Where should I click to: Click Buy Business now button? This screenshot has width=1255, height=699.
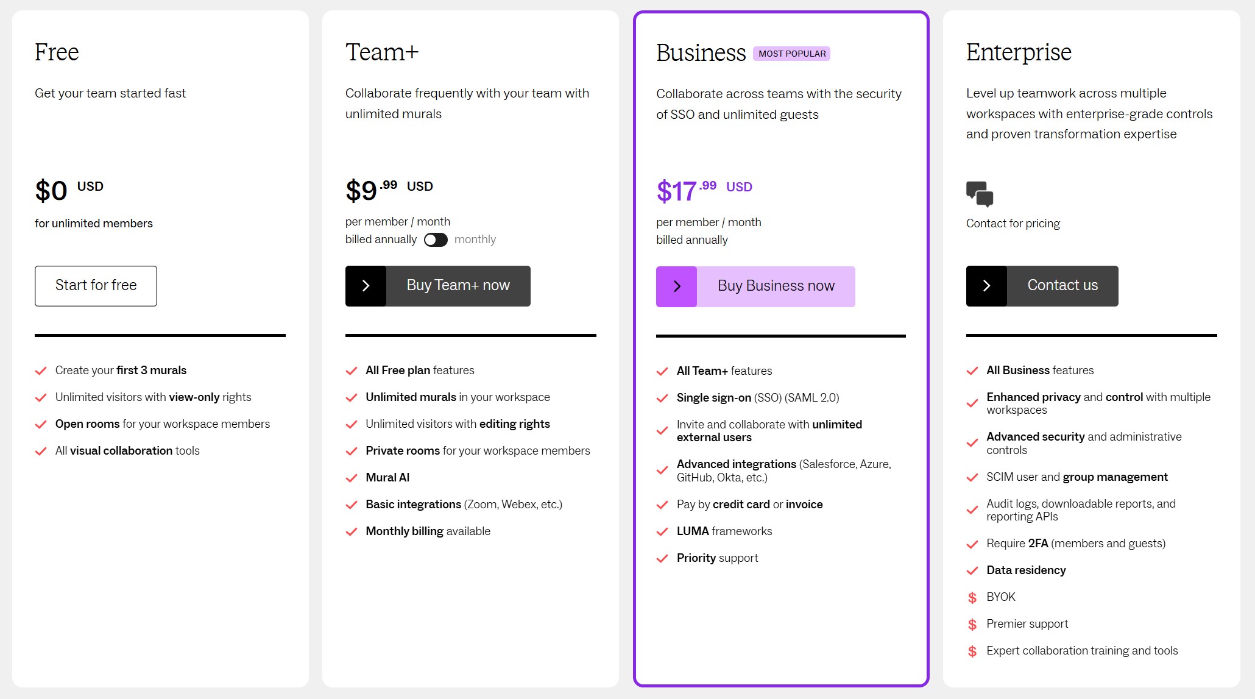coord(776,286)
